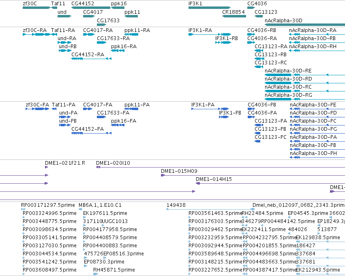
Task: Select the und gene label
Action: click(x=62, y=12)
